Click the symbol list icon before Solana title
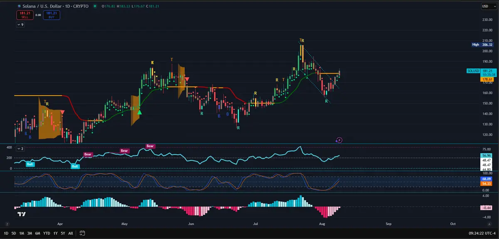 pyautogui.click(x=19, y=6)
